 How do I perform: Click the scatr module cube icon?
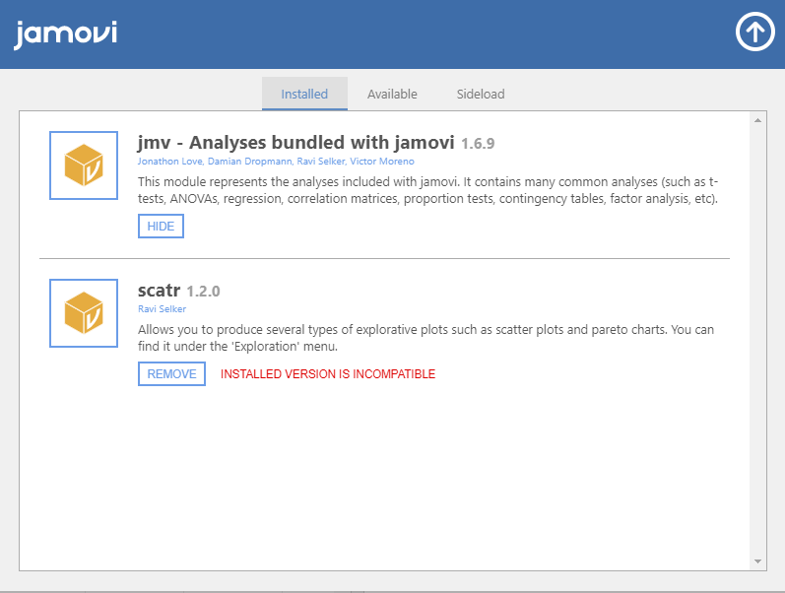tap(84, 313)
